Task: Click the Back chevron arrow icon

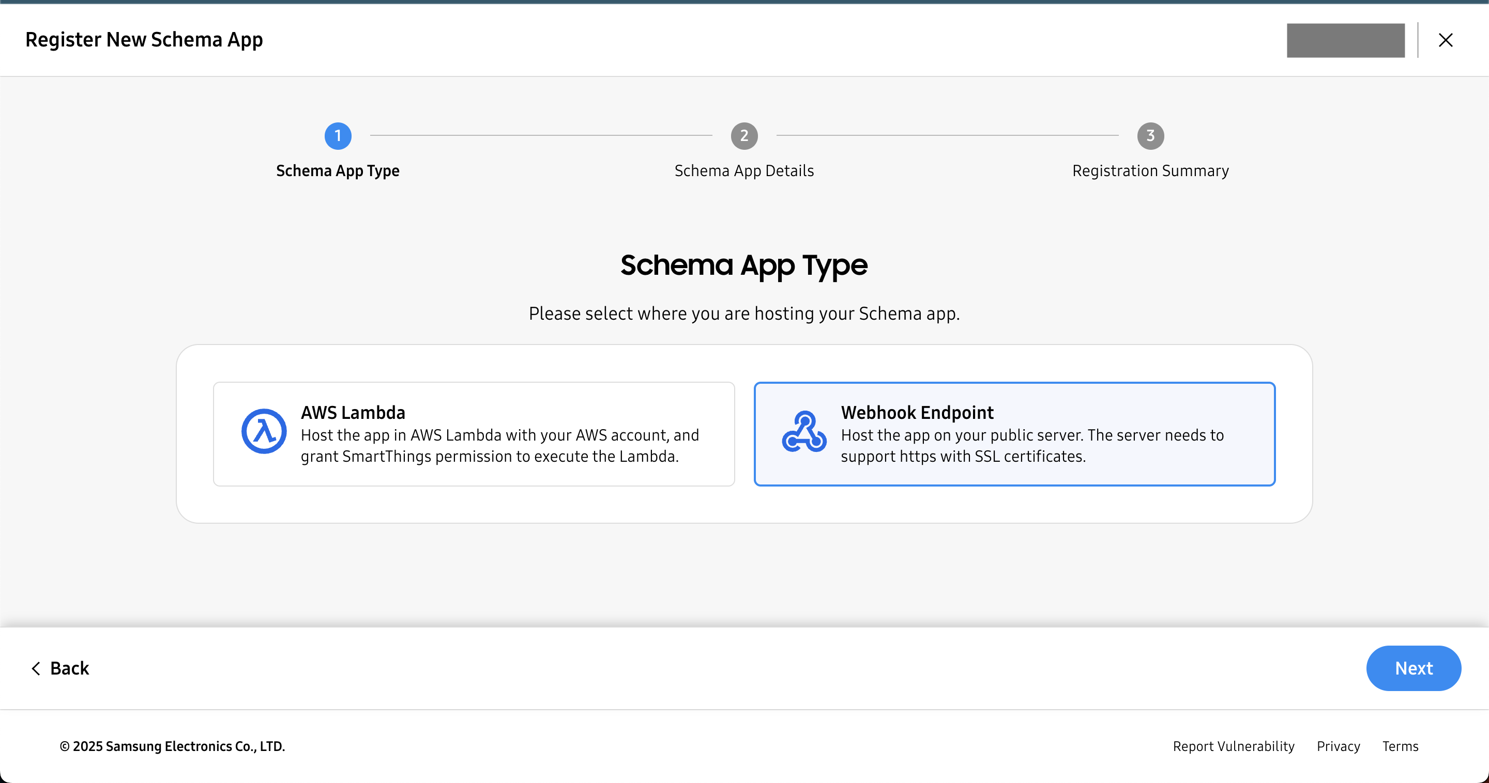Action: click(x=36, y=668)
